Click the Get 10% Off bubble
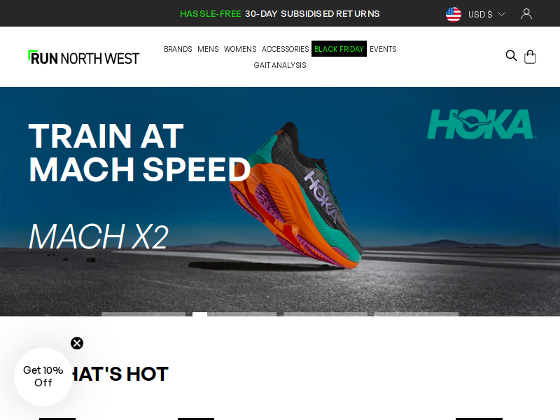 pyautogui.click(x=43, y=377)
